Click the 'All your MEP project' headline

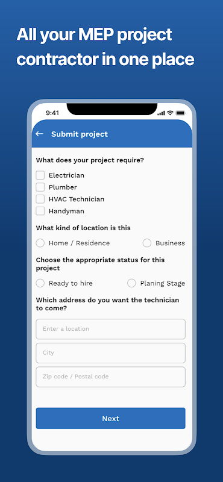(94, 35)
